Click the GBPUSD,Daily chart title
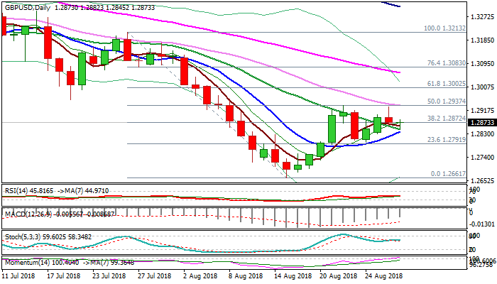 (27, 5)
